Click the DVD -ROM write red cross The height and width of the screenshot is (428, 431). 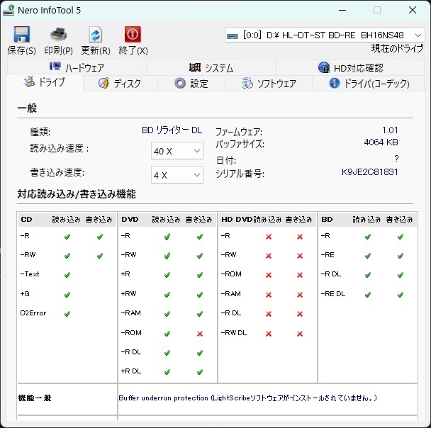pyautogui.click(x=199, y=333)
